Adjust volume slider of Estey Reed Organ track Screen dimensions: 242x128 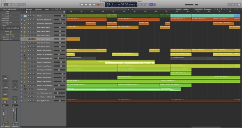pos(59,89)
